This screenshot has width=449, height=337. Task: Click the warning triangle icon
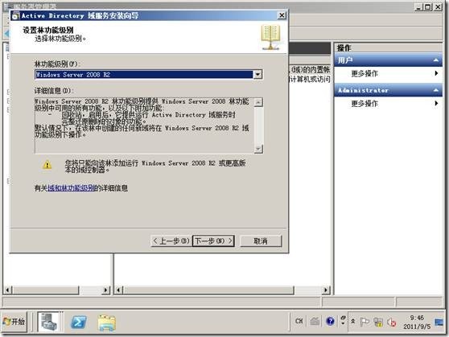[x=47, y=165]
